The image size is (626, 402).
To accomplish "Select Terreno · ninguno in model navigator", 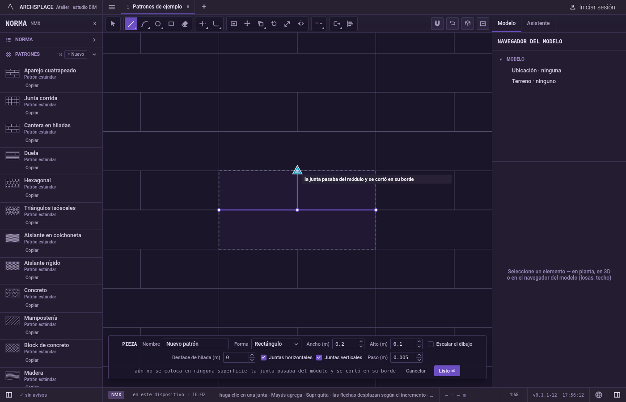I will click(x=534, y=81).
